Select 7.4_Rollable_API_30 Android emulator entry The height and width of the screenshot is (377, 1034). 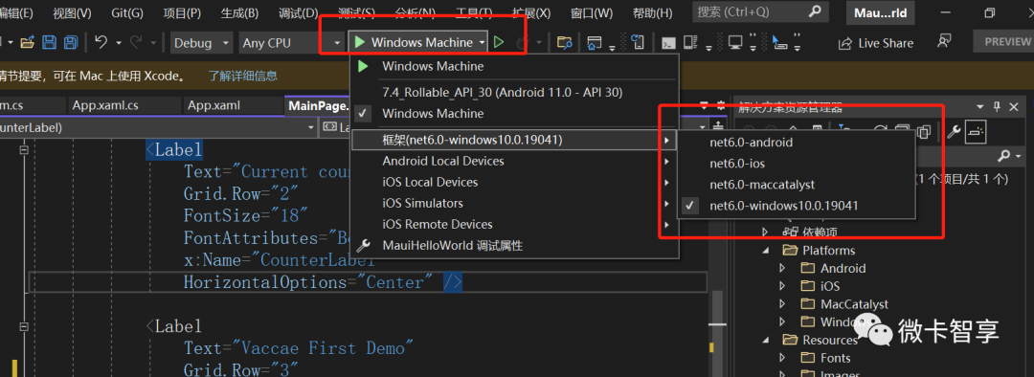tap(503, 92)
